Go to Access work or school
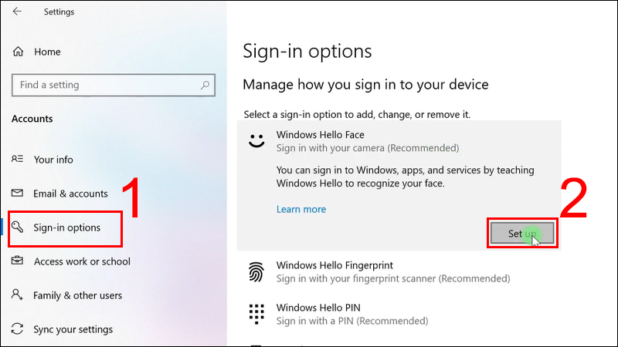Viewport: 618px width, 347px height. pyautogui.click(x=82, y=261)
